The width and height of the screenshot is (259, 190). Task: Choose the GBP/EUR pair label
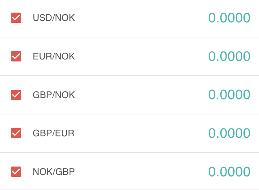point(54,133)
